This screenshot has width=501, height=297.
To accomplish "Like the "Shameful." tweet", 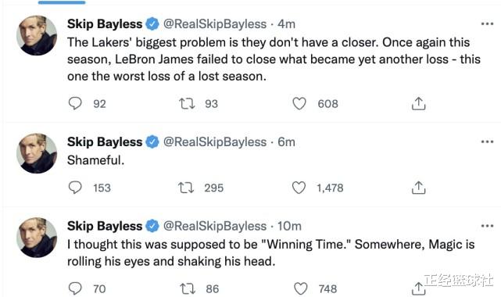I will (299, 188).
